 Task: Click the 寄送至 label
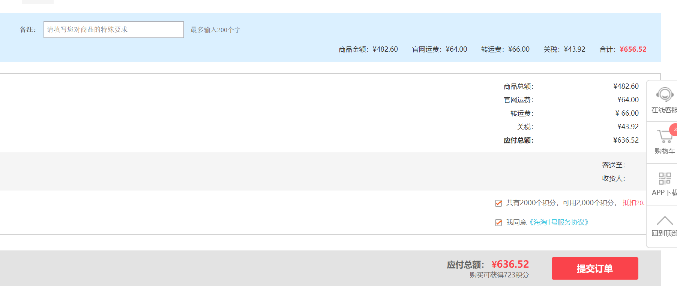point(614,165)
